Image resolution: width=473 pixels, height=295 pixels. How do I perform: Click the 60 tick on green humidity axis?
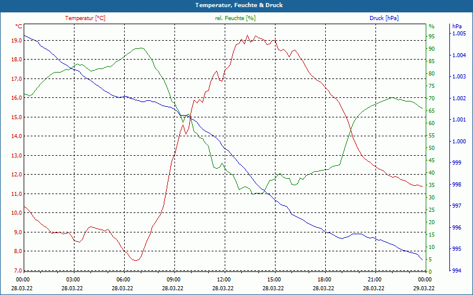tap(432, 123)
